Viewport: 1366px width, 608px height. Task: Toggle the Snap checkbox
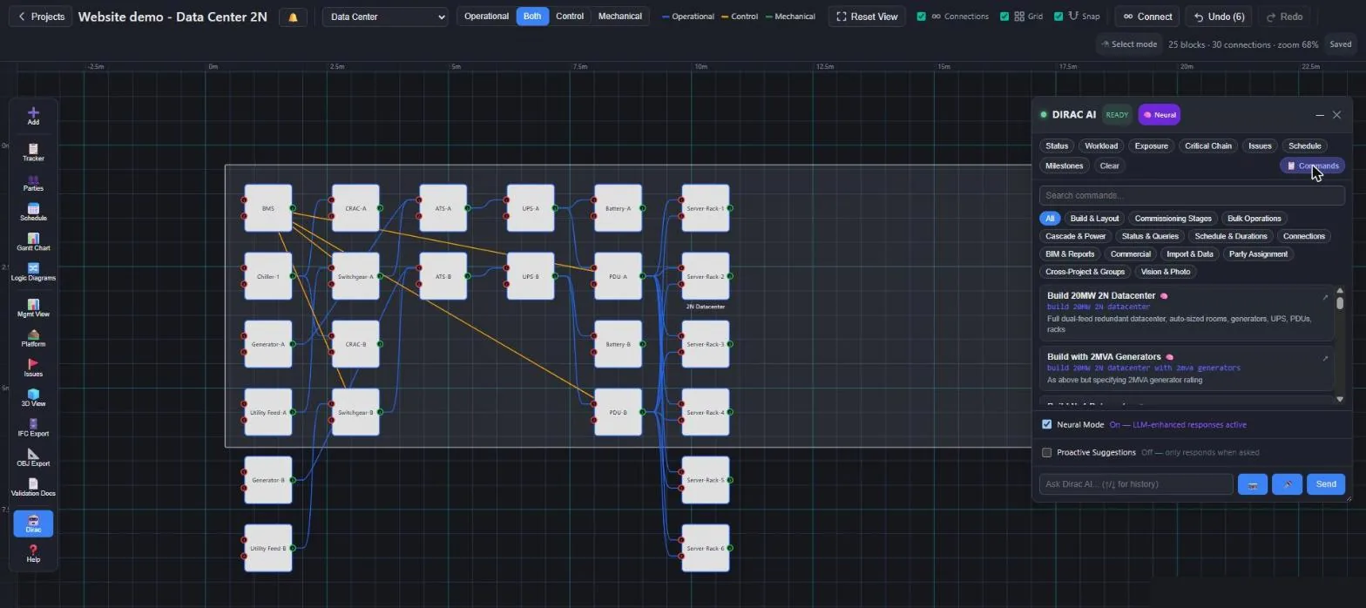(1058, 17)
